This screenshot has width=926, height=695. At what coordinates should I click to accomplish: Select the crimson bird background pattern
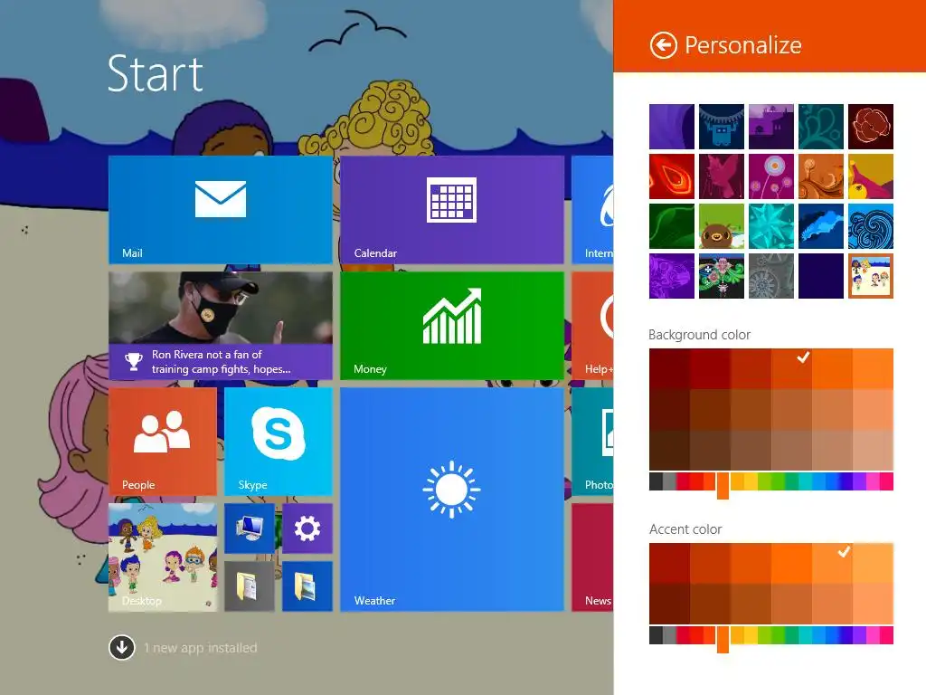721,176
